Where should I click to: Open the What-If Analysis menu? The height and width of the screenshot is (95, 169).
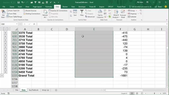[116, 14]
